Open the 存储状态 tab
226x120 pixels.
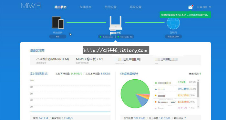point(86,7)
